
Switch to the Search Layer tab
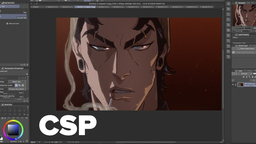(x=242, y=46)
